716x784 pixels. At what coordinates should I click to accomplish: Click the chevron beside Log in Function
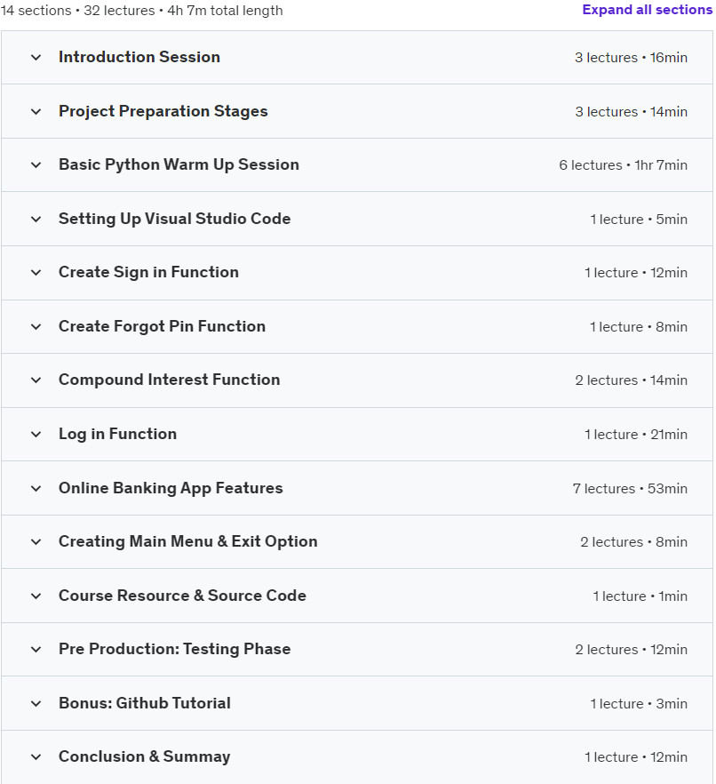click(x=36, y=434)
